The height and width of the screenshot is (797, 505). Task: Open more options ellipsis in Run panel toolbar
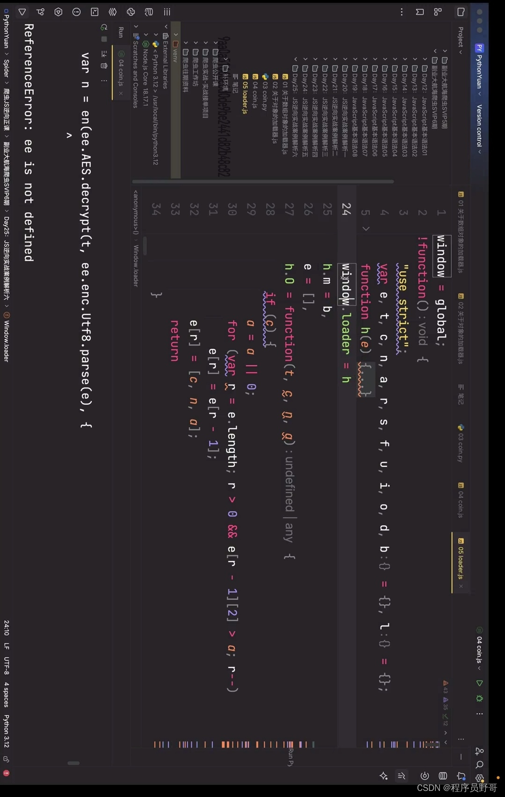104,80
